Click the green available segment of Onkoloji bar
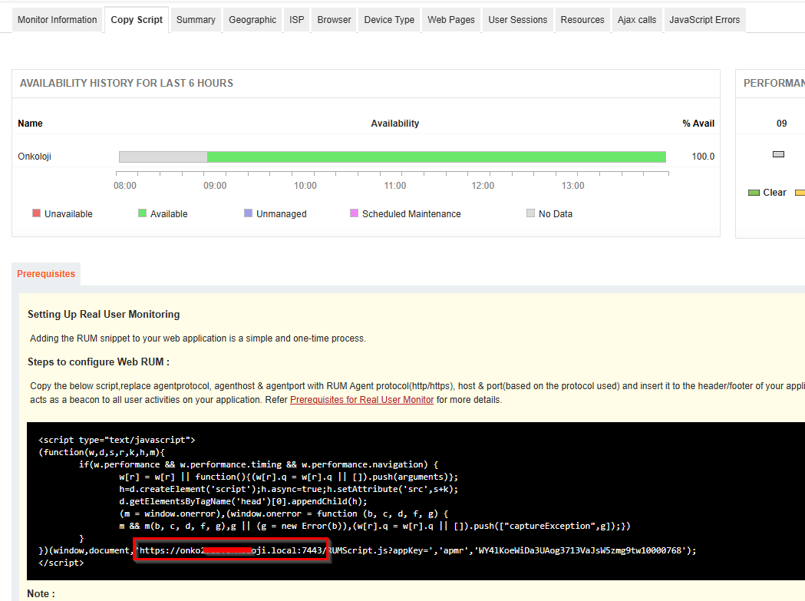Viewport: 805px width, 601px height. [x=437, y=157]
